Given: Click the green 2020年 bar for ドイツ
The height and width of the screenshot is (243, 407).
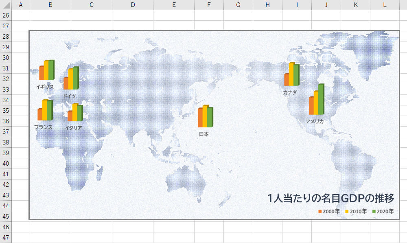Looking at the screenshot, I should point(76,78).
